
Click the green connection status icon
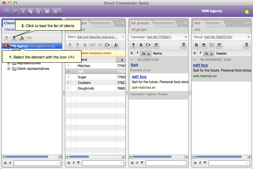coord(247,11)
